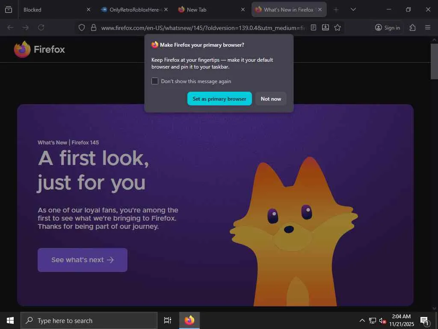
Task: Click the "See what's next" button
Action: (83, 260)
